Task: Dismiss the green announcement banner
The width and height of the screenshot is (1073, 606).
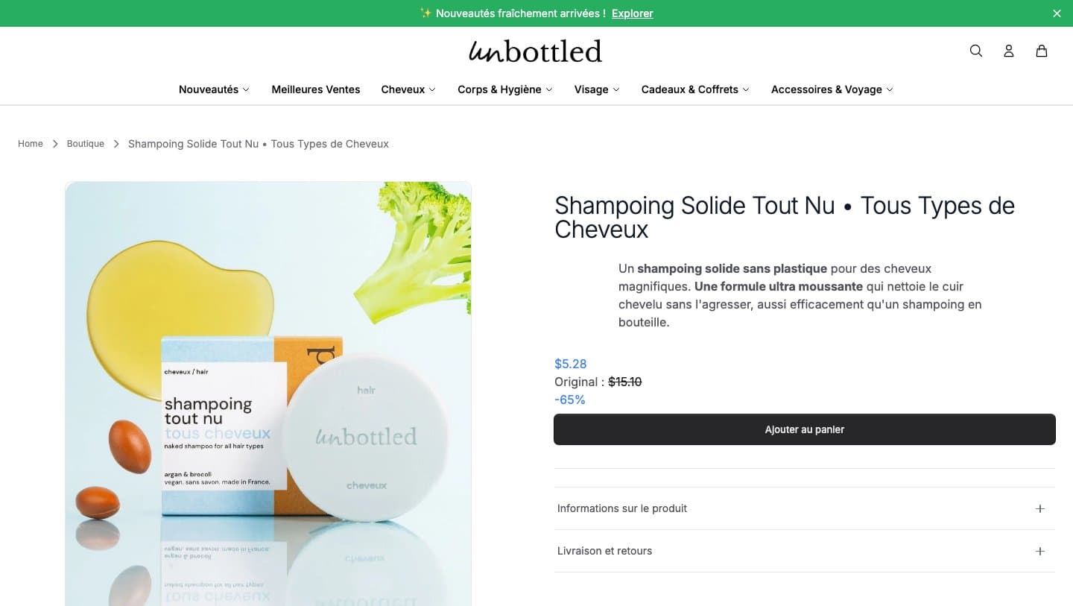Action: click(x=1057, y=13)
